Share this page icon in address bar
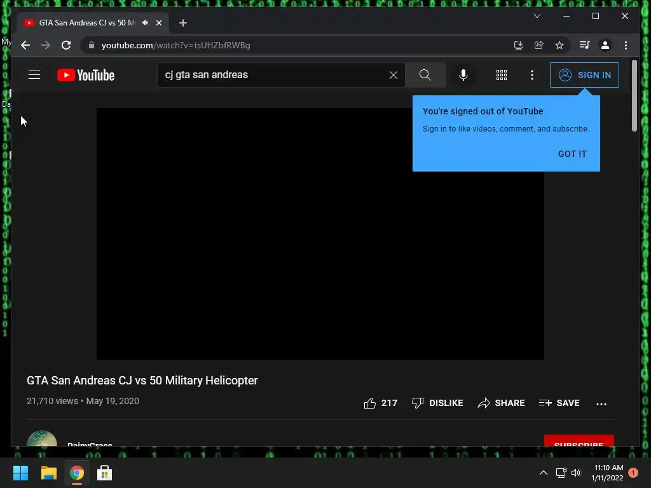 click(x=539, y=45)
